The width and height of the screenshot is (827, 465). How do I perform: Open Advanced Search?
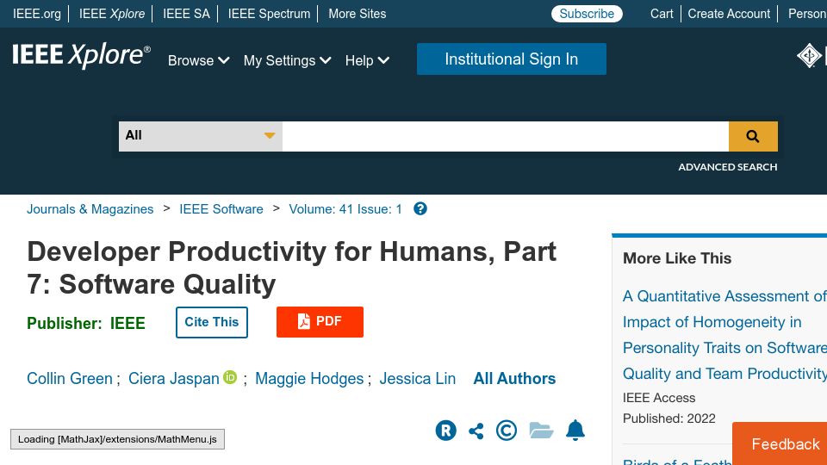pyautogui.click(x=727, y=167)
